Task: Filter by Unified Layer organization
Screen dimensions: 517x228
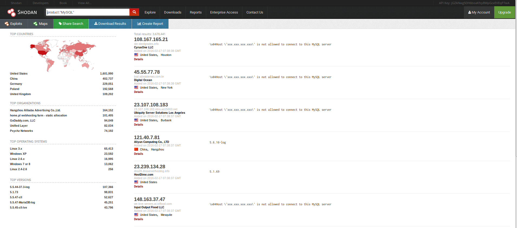Action: 19,126
